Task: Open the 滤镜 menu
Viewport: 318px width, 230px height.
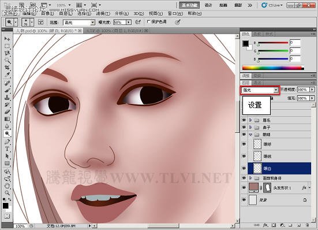Action: point(103,14)
